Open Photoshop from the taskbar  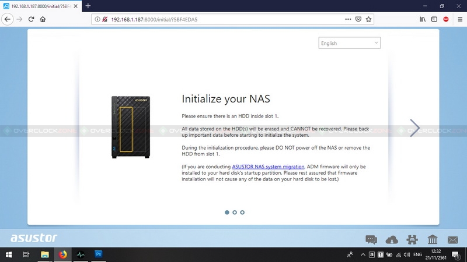(99, 254)
